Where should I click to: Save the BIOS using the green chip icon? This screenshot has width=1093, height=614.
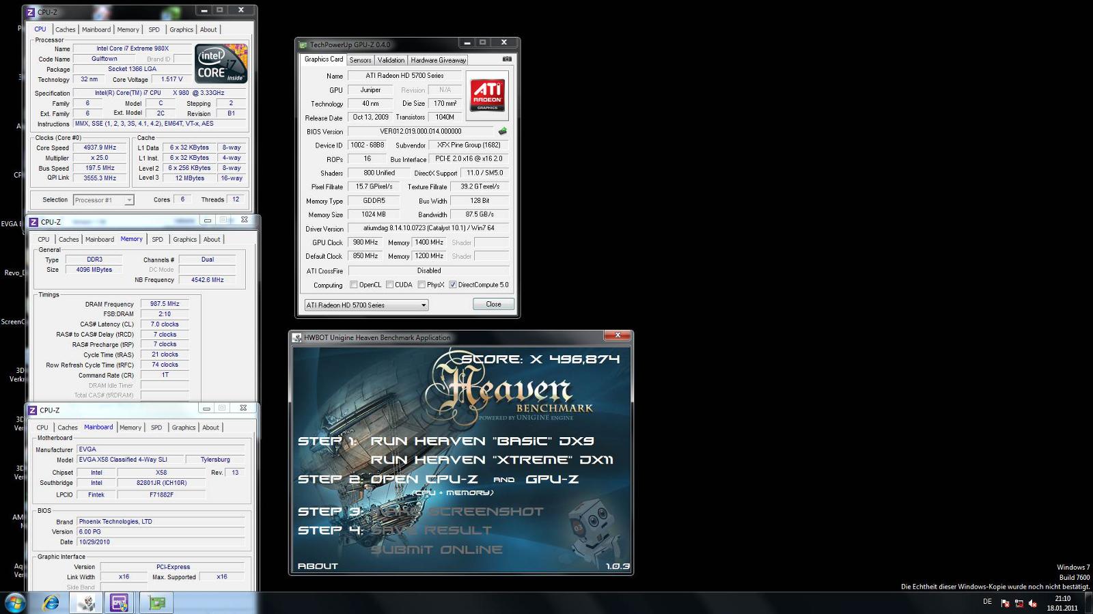click(x=503, y=131)
